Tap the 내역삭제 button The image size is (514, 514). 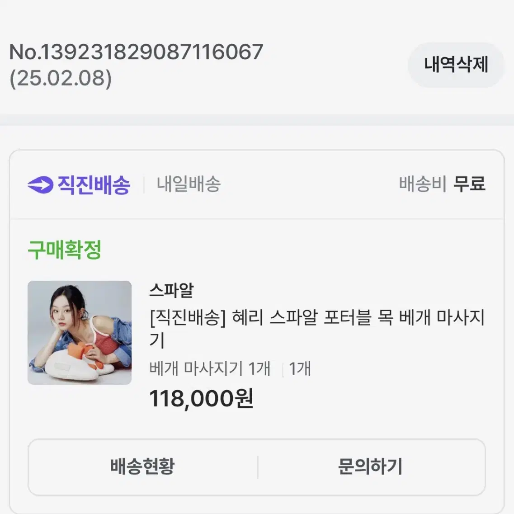456,65
